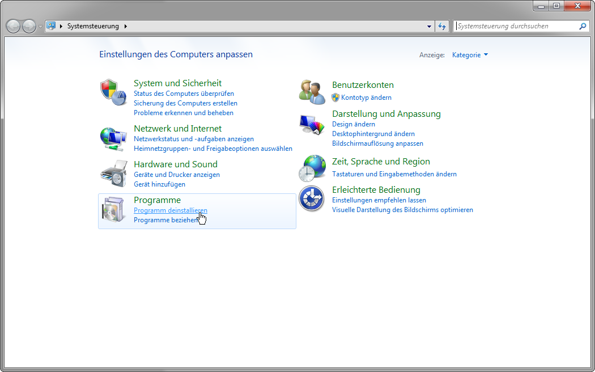Click the Systemsteuerung breadcrumb in address bar

point(93,26)
